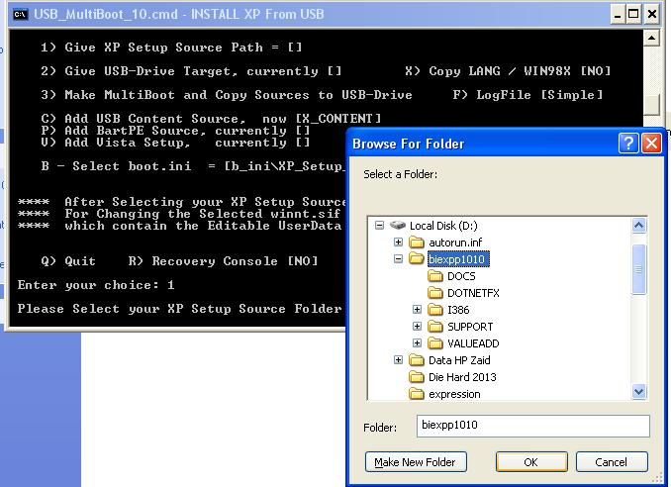Select the DOTNETFX folder name
671x487 pixels.
point(473,293)
